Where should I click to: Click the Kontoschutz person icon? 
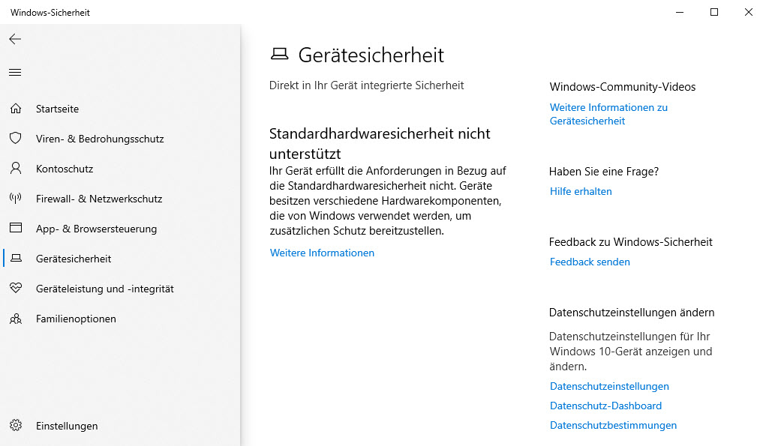tap(16, 169)
